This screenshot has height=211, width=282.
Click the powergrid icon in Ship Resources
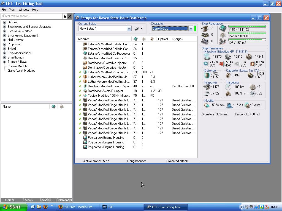(x=223, y=35)
